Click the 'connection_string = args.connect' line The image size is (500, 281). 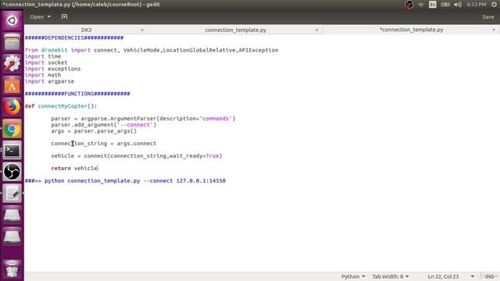click(104, 144)
